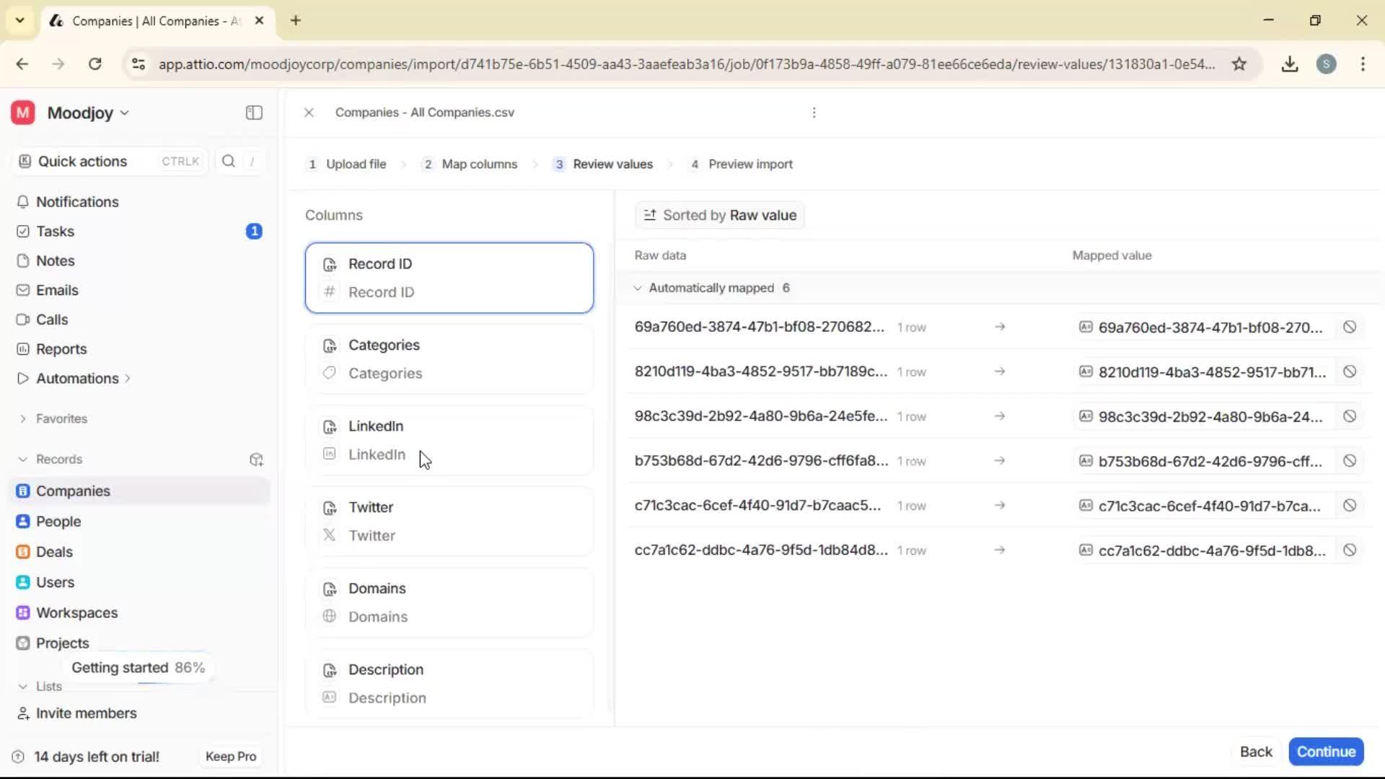Disable mapping for the cc7a1c62 row

pyautogui.click(x=1349, y=550)
